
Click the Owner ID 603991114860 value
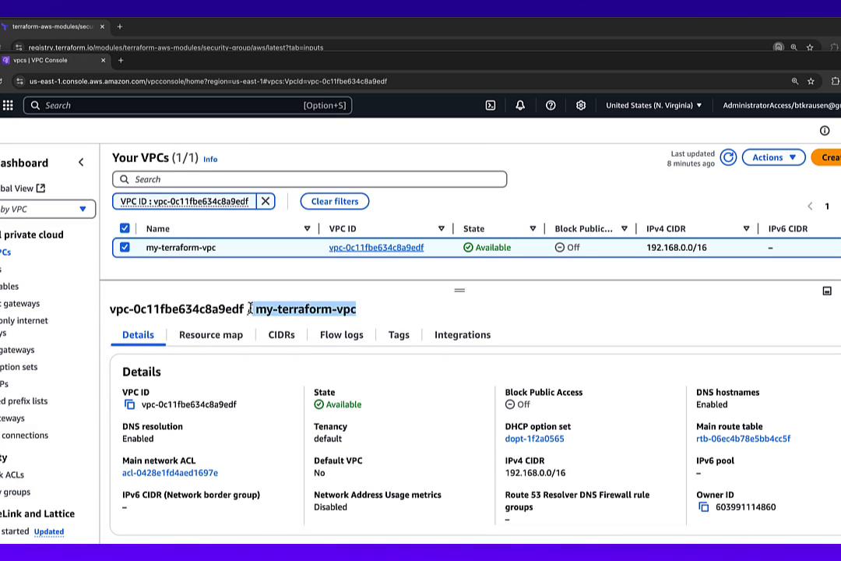click(x=745, y=506)
